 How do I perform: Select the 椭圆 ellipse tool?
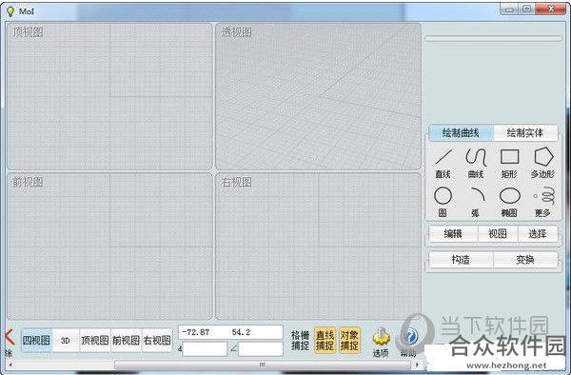tap(509, 202)
